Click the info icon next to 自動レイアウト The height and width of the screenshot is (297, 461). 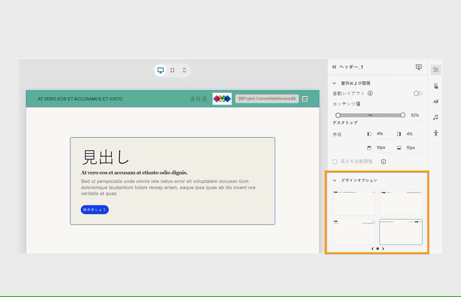(370, 93)
